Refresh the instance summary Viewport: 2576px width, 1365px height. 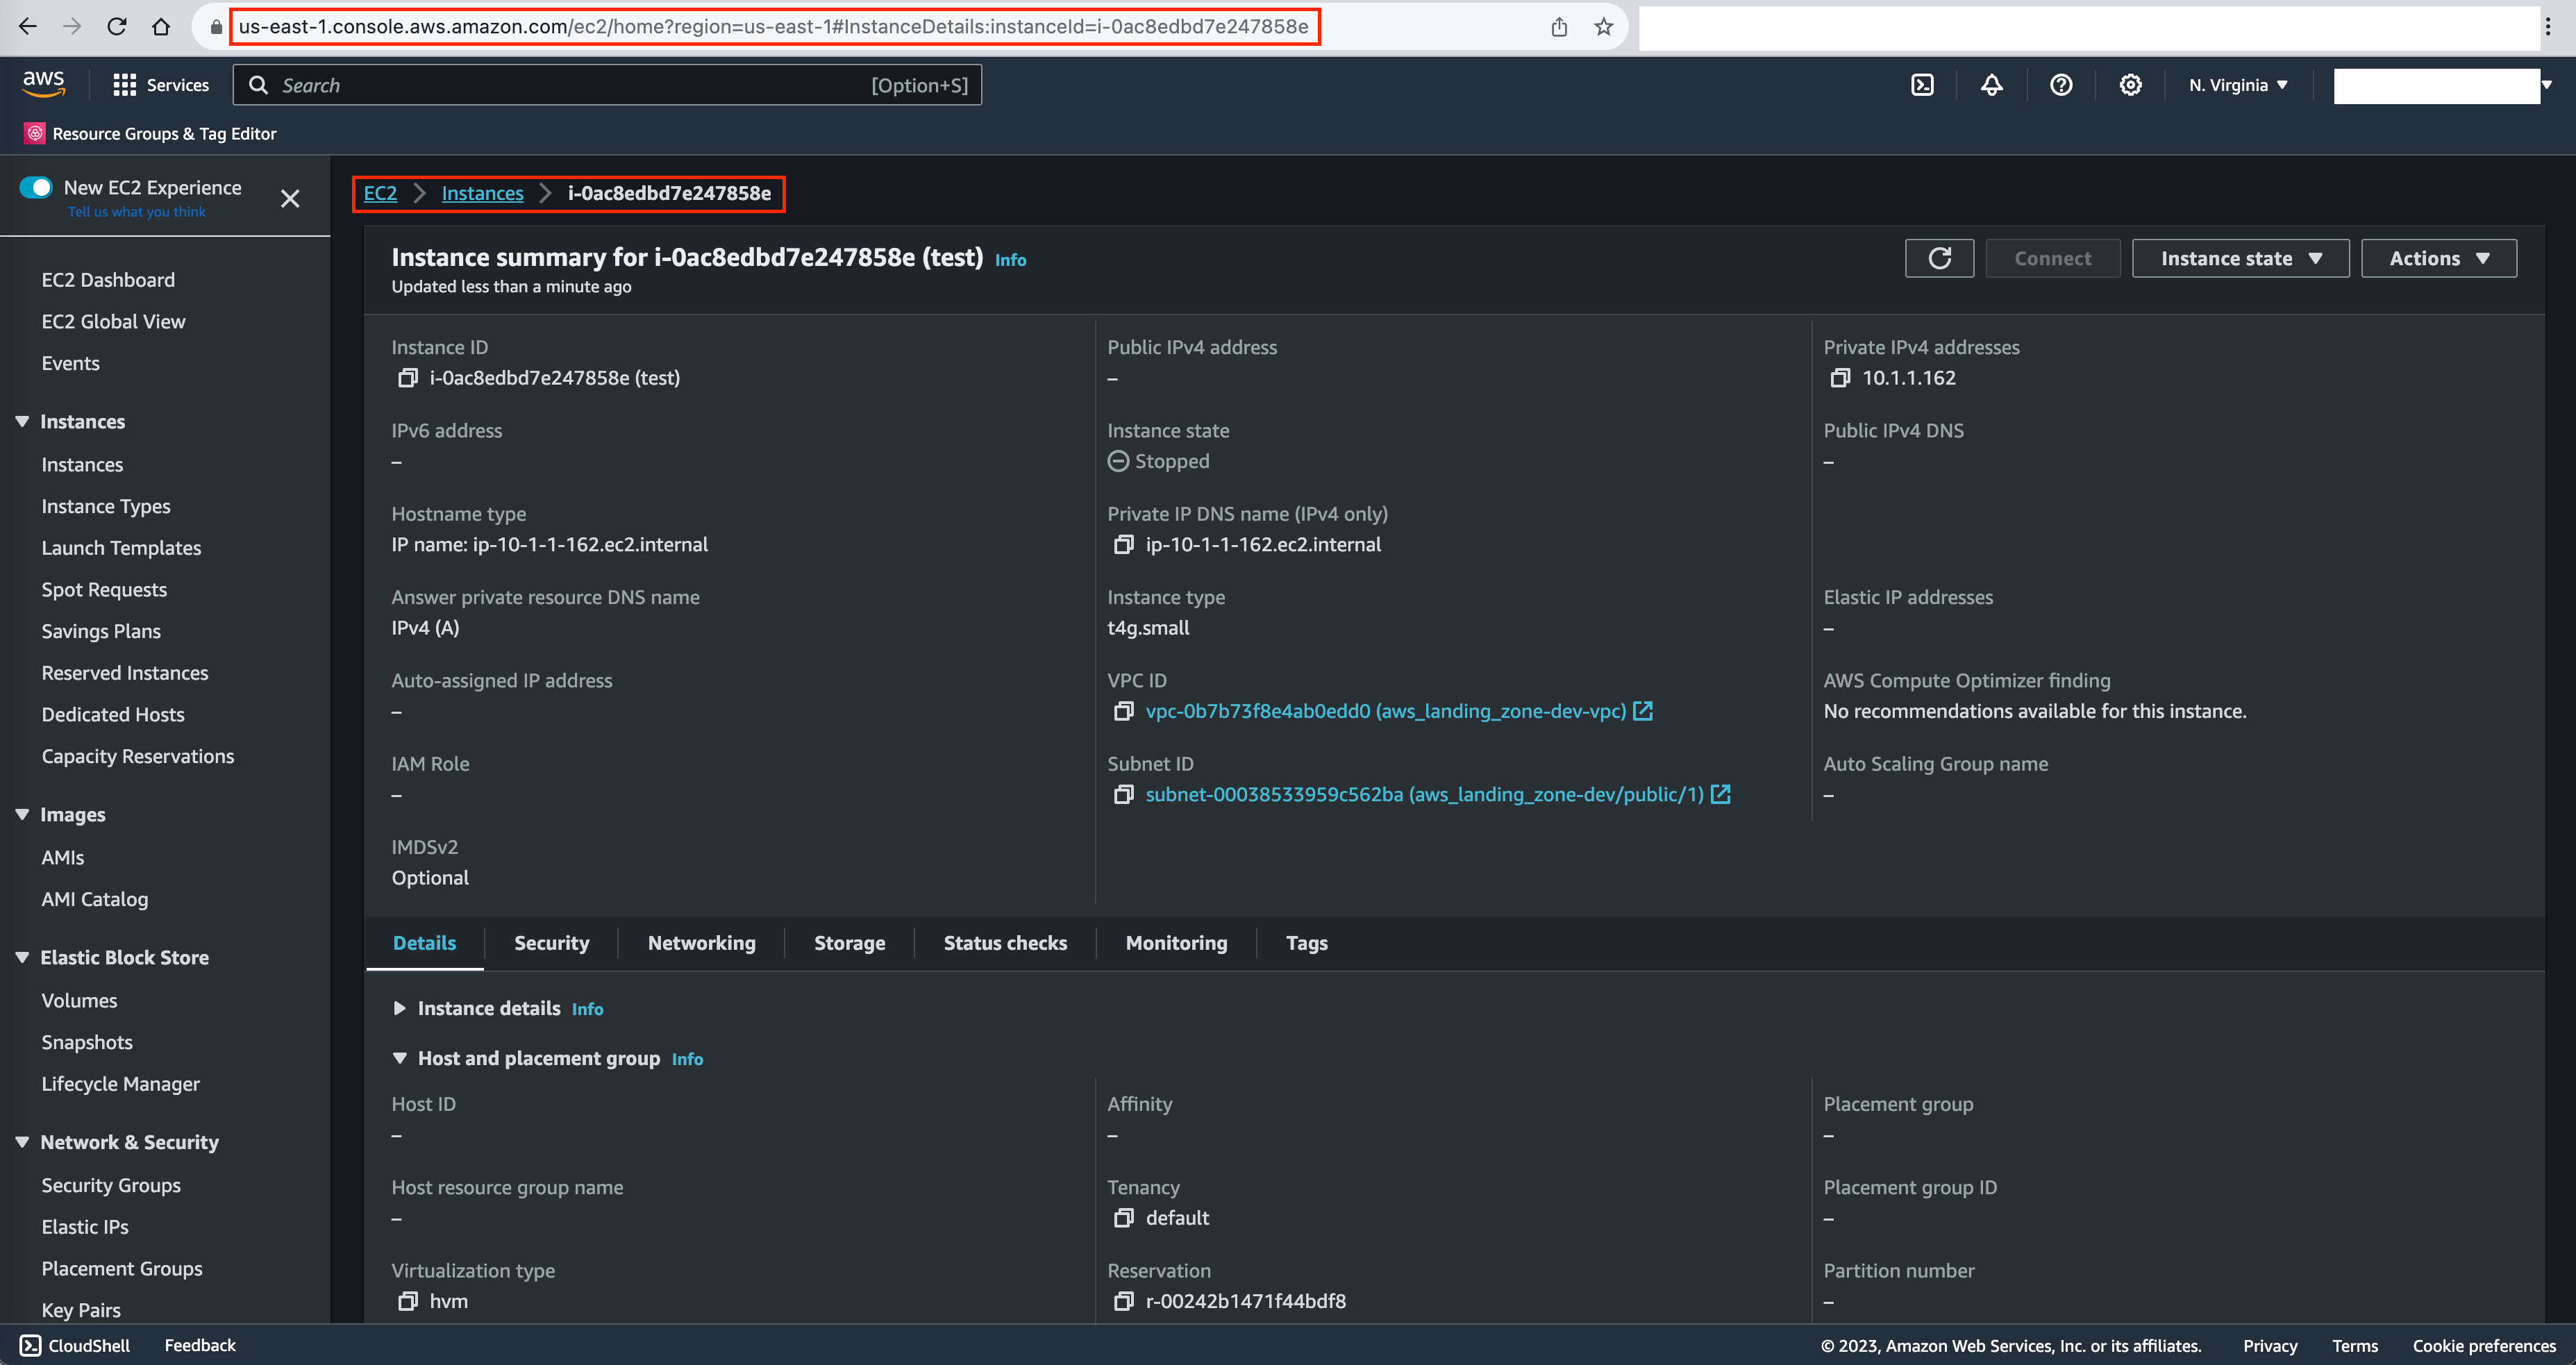1939,258
